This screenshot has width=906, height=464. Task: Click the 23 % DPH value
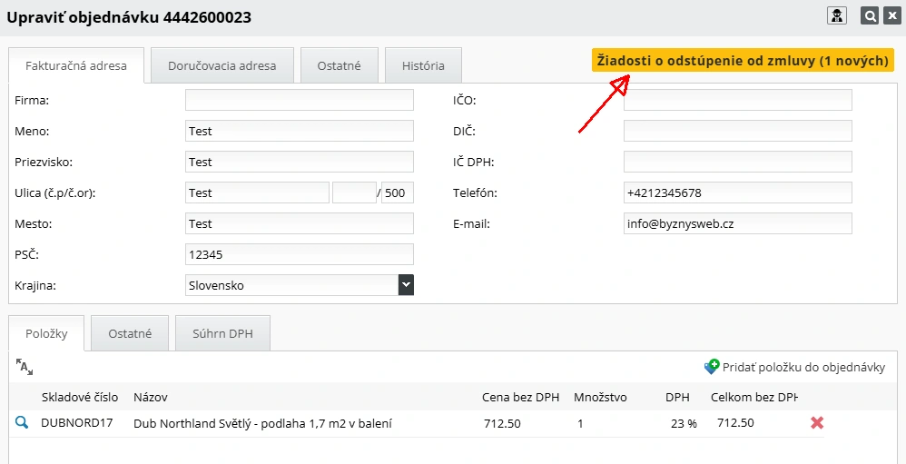(x=684, y=423)
